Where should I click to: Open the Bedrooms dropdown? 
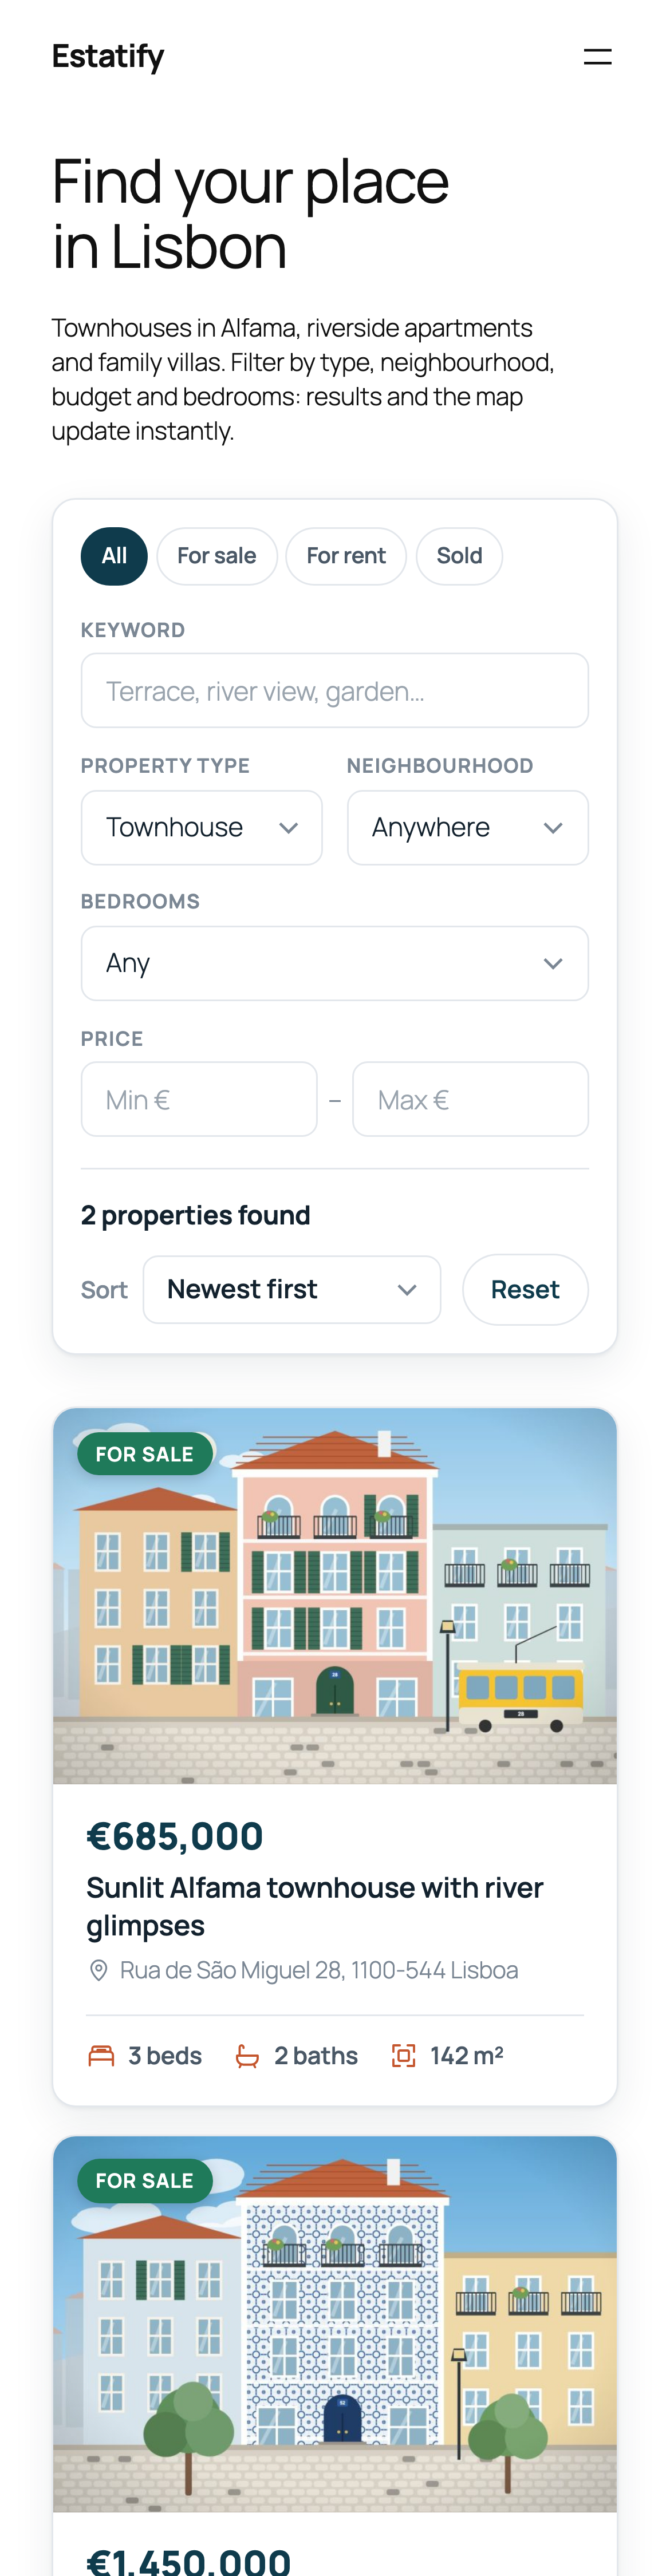click(x=335, y=964)
